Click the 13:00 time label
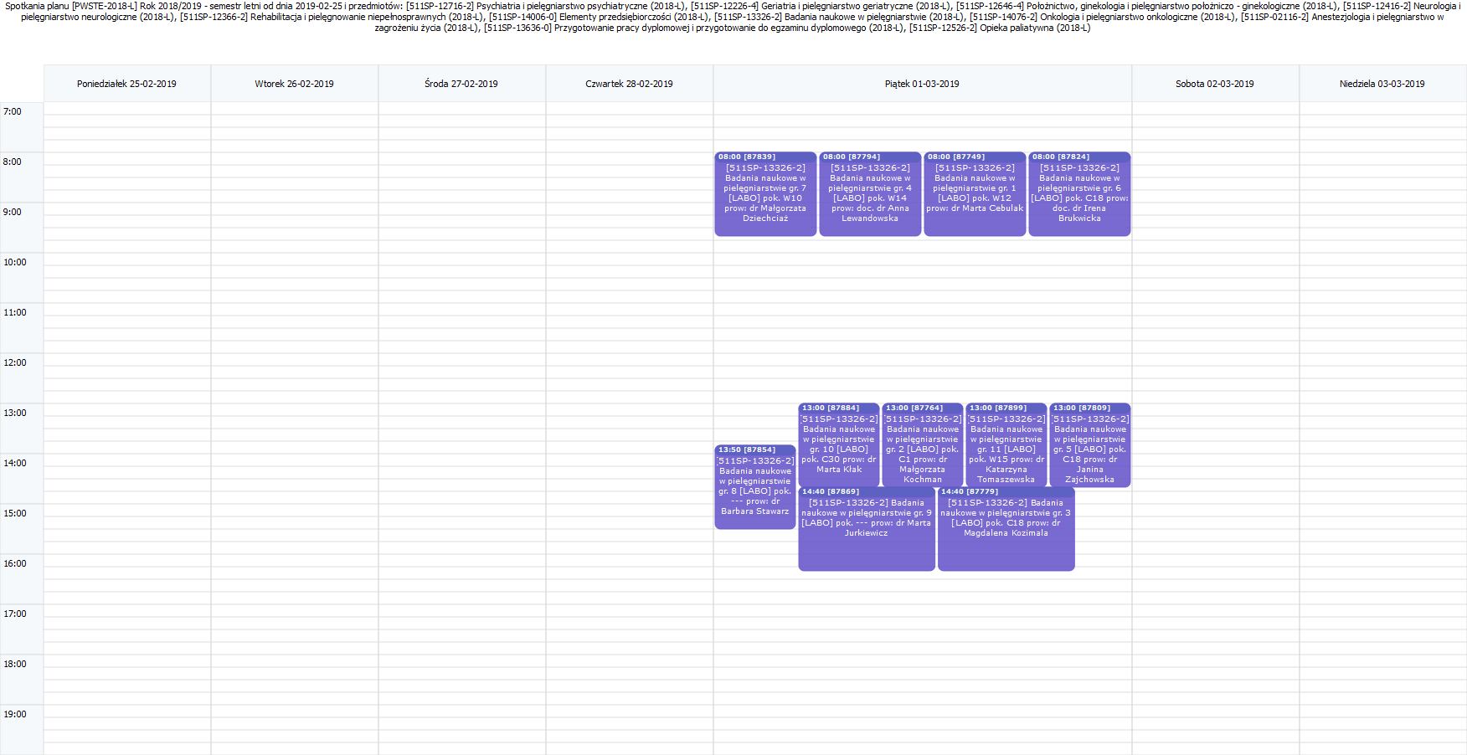This screenshot has width=1467, height=755. [x=15, y=413]
